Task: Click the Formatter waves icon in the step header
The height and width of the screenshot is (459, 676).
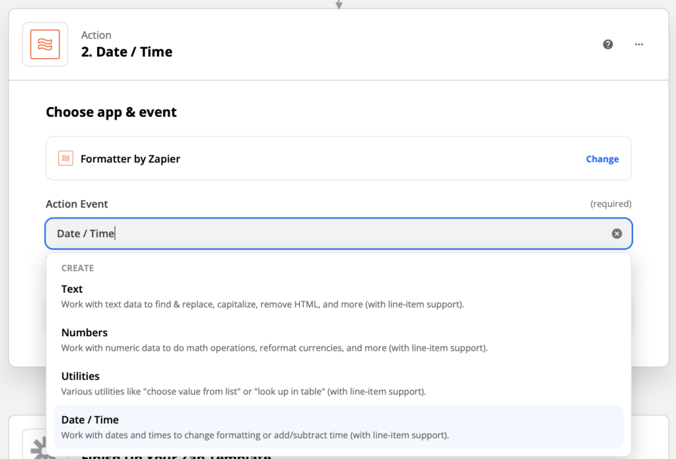Action: coord(44,44)
